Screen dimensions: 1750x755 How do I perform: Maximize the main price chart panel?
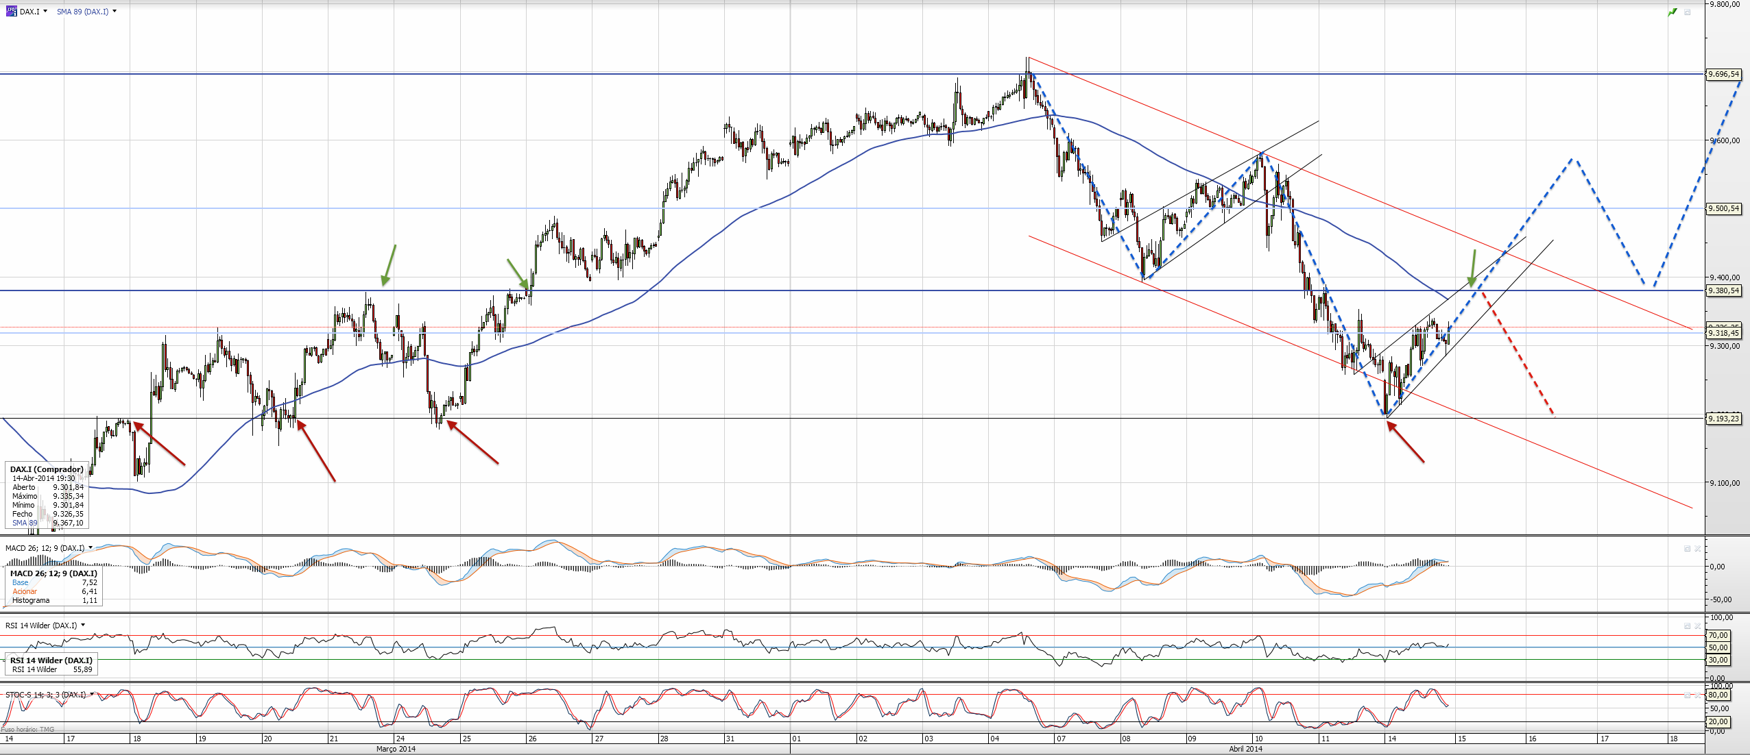click(1688, 12)
